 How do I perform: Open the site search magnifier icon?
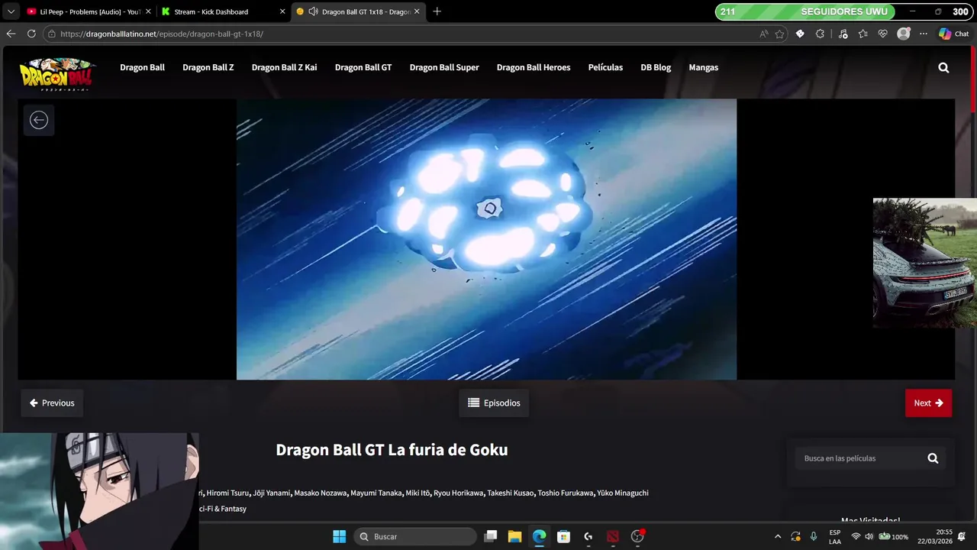coord(943,67)
